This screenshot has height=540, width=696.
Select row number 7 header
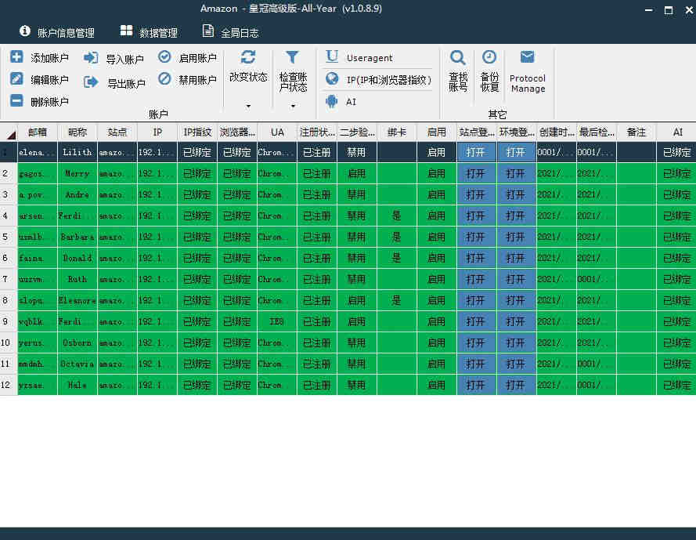pos(9,279)
